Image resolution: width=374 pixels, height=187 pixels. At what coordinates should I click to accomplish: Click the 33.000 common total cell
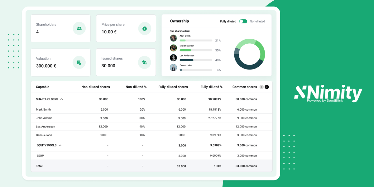coord(247,166)
